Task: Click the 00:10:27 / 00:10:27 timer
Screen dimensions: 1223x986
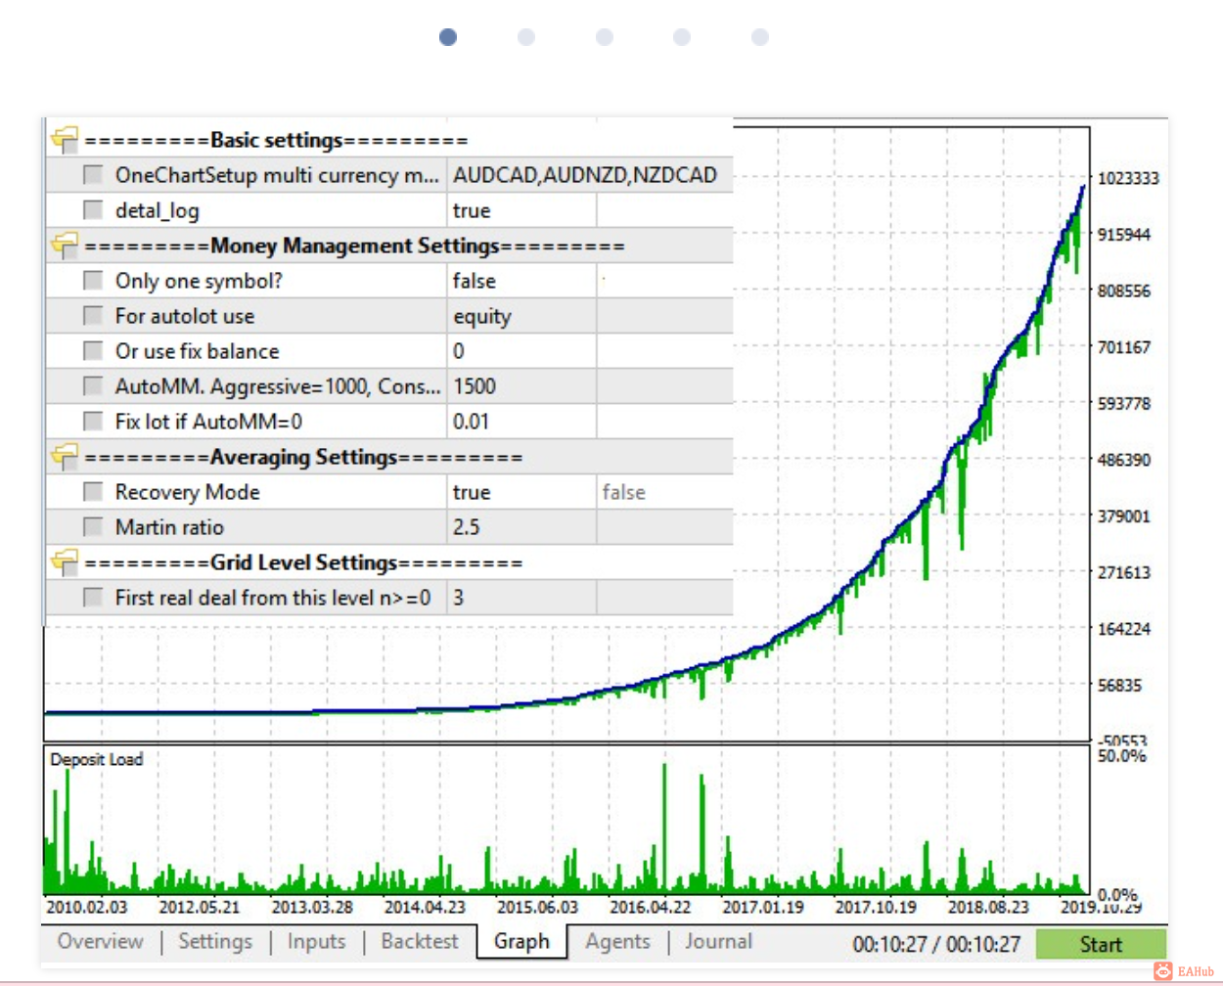Action: 936,944
